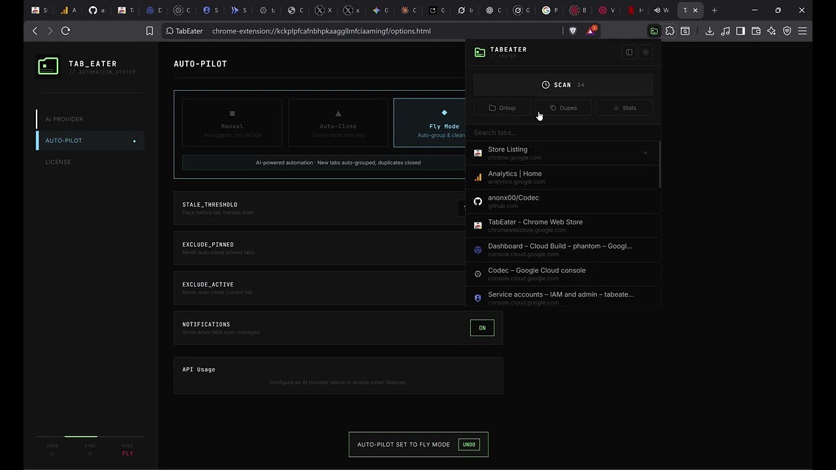Viewport: 836px width, 470px height.
Task: Click the popup tab list scrollbar
Action: tap(659, 164)
